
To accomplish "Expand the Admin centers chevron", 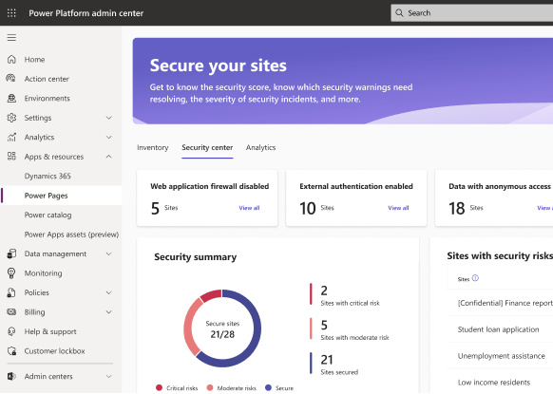I will pyautogui.click(x=109, y=376).
